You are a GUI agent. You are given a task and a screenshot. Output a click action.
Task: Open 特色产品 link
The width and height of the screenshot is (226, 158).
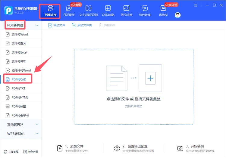tap(31, 152)
